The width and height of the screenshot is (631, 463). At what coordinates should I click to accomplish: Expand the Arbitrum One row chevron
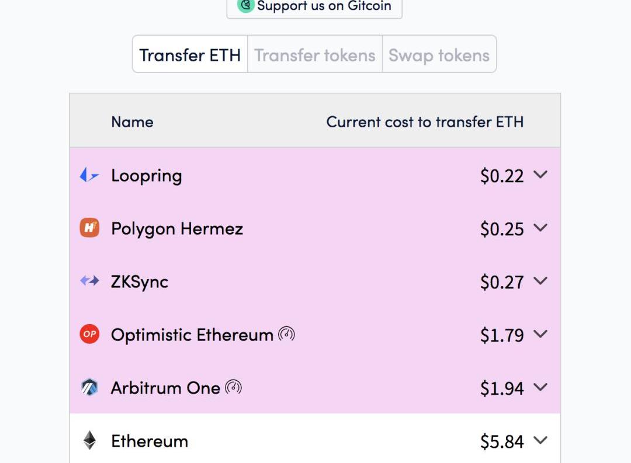[x=540, y=387]
